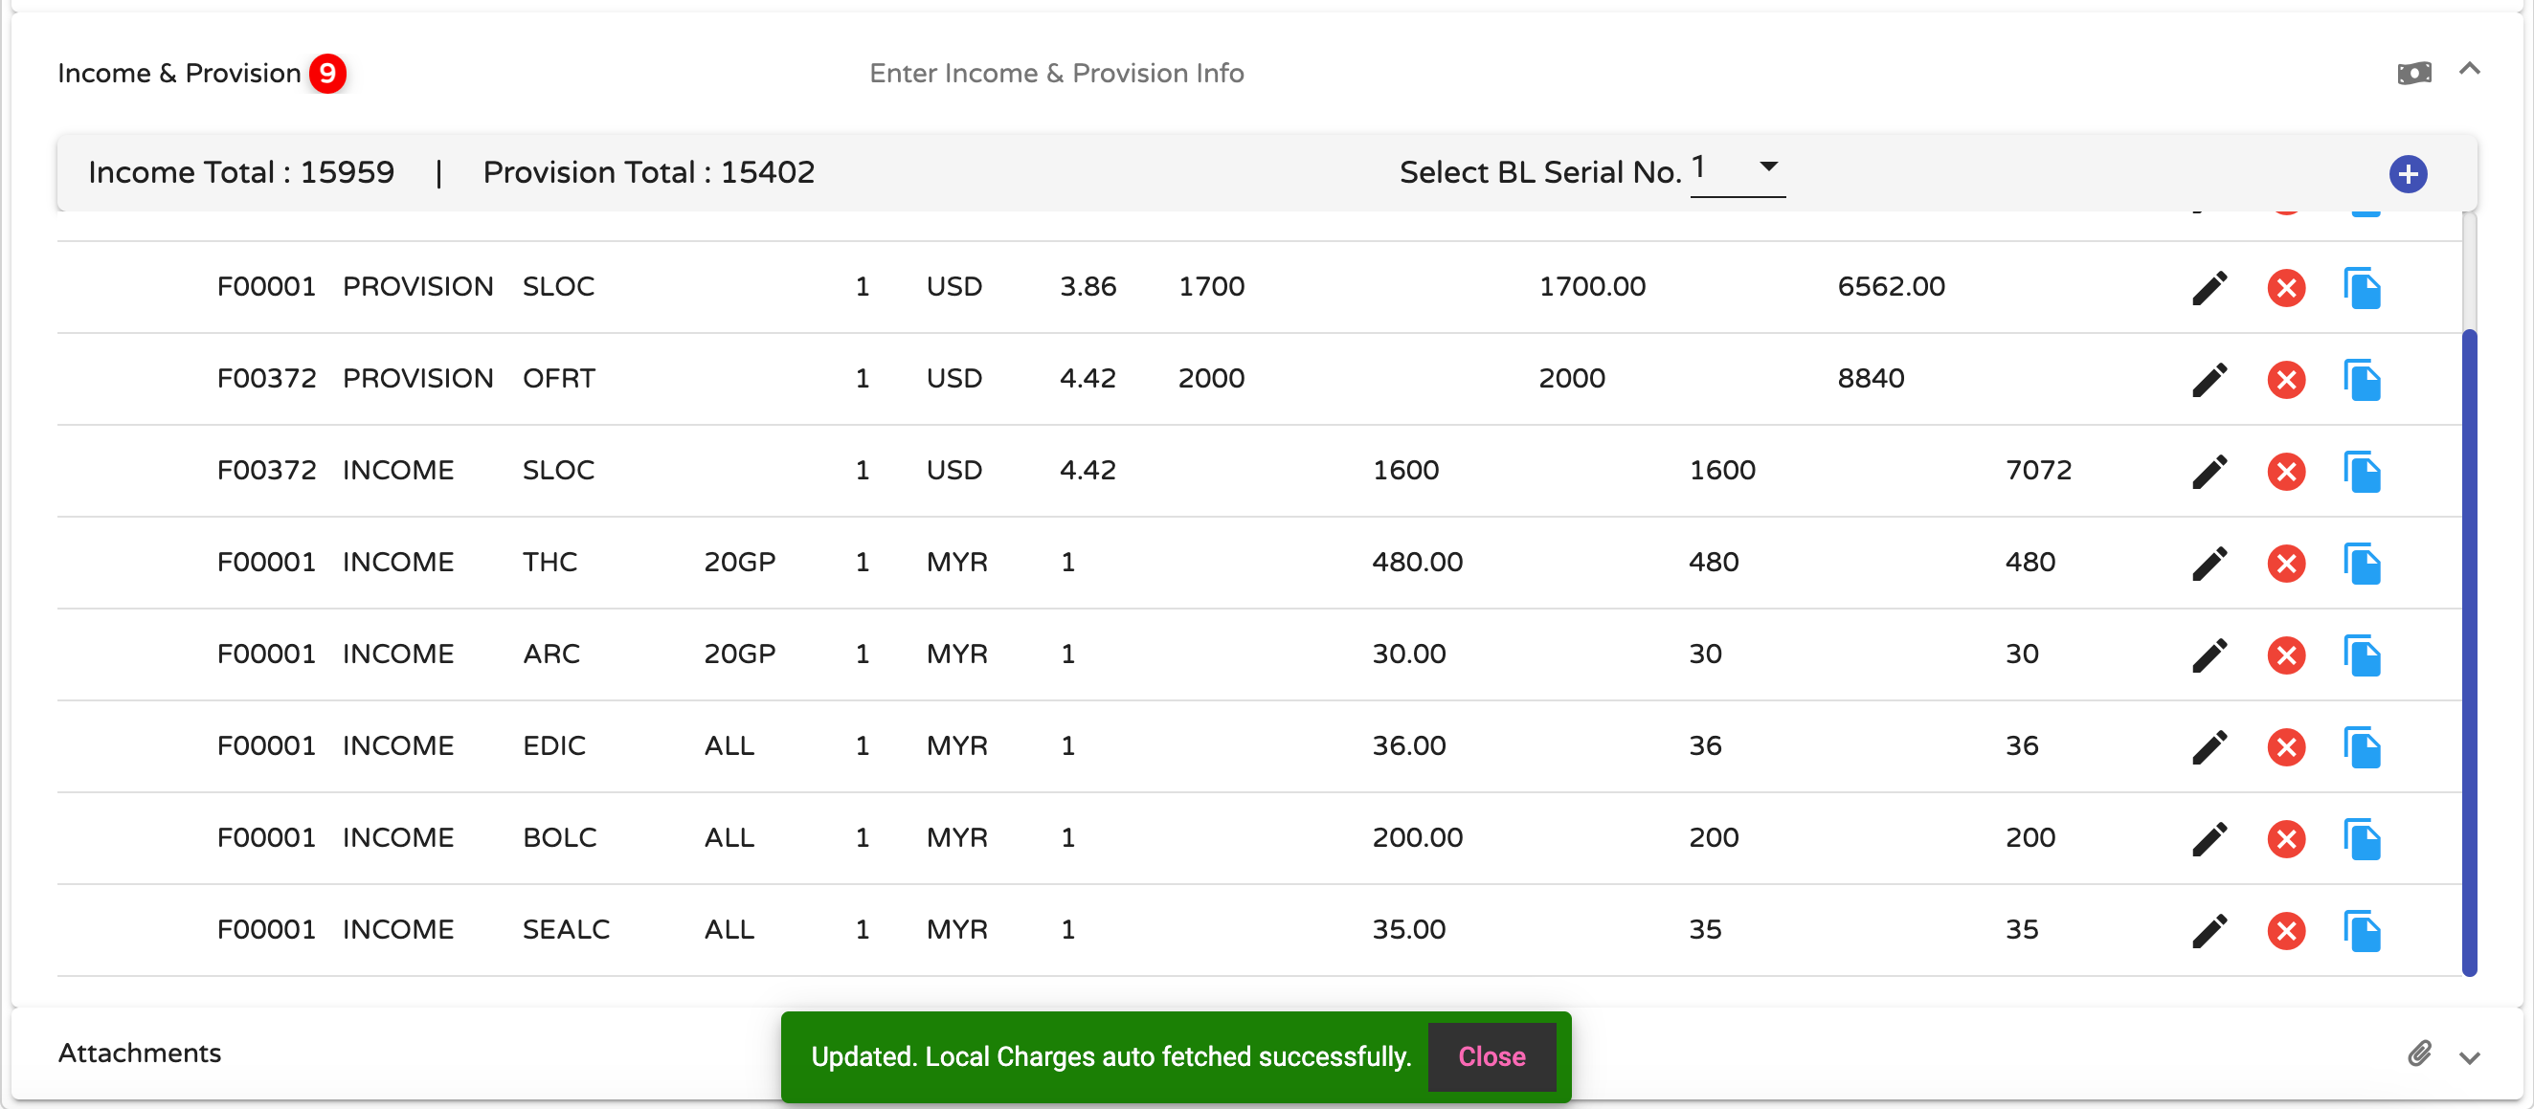
Task: Click the OFRT charge code cell
Action: (559, 379)
